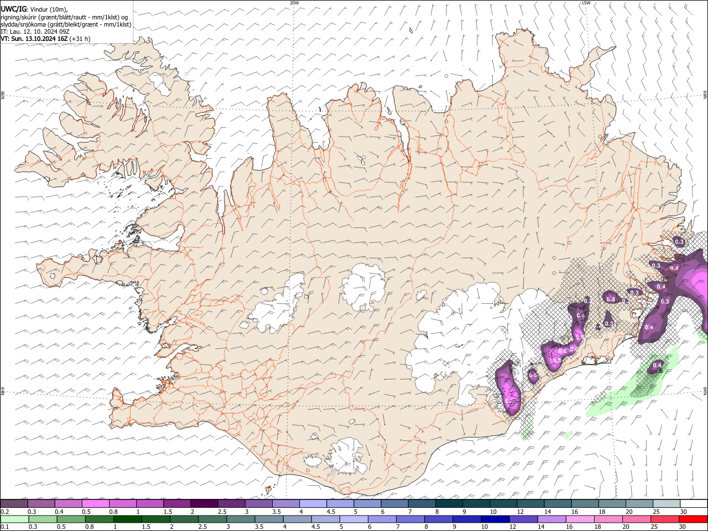Click the '16' label in the lower legend row
708x531 pixels.
(569, 527)
